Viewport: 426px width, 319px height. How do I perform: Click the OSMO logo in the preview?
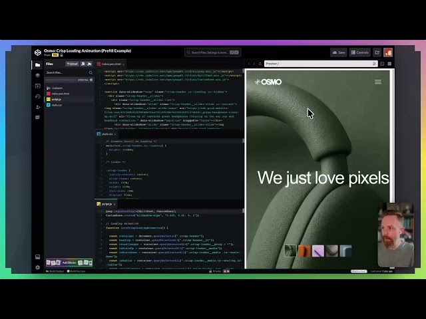[268, 82]
